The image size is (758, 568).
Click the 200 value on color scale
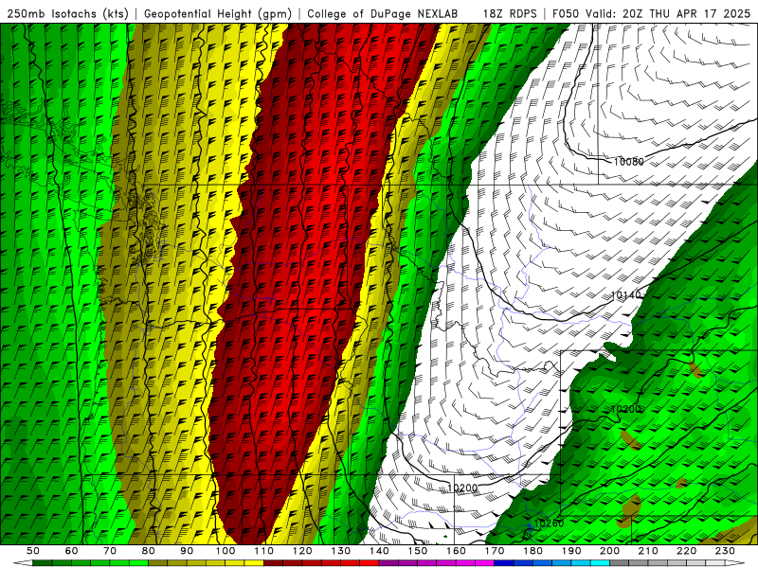click(x=609, y=551)
